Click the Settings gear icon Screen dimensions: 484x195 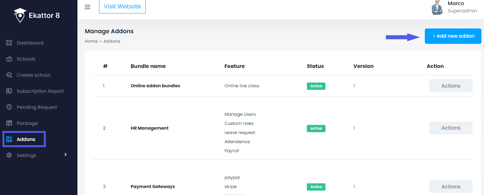[x=9, y=156]
